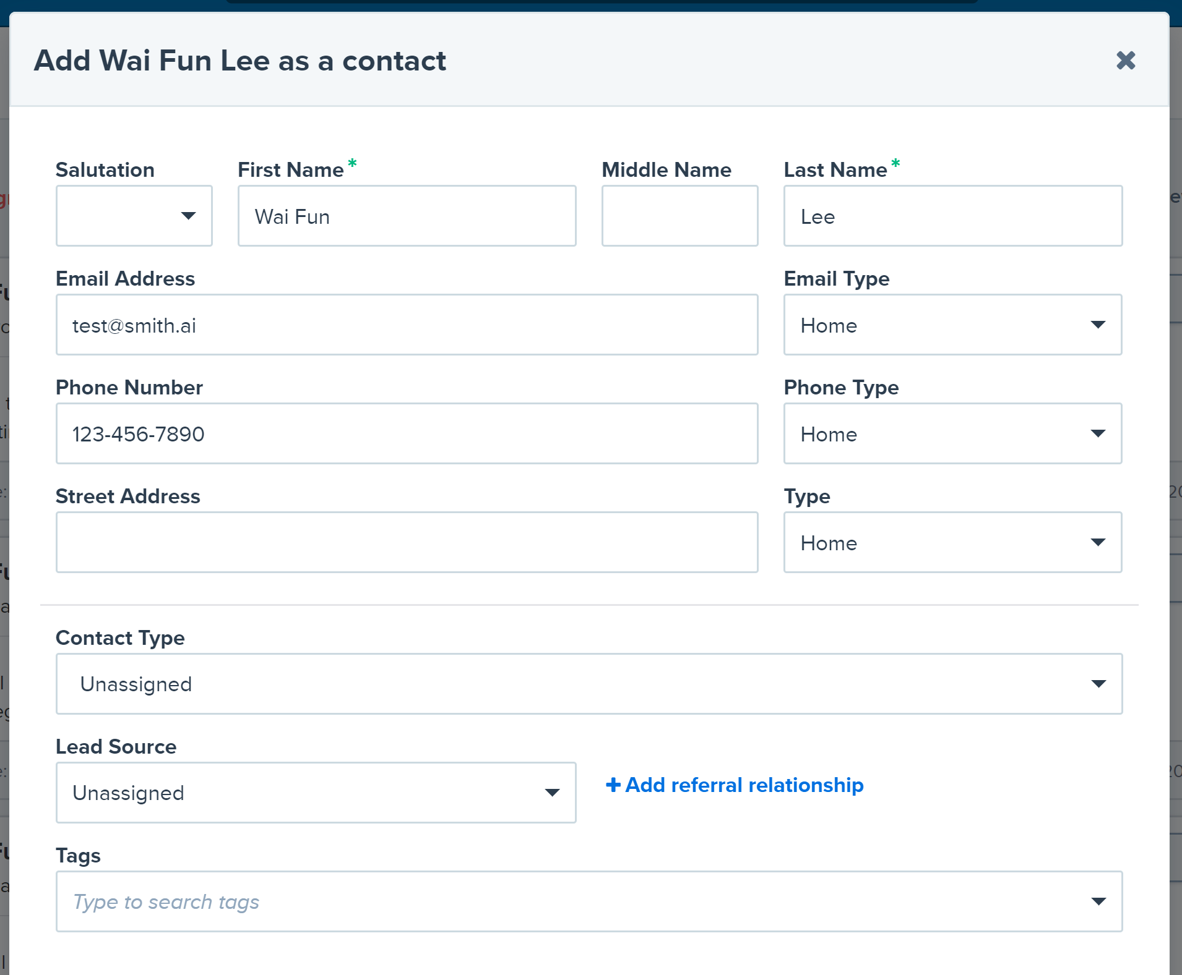Screen dimensions: 1182x975
Task: Click the Tags search field
Action: 557,901
